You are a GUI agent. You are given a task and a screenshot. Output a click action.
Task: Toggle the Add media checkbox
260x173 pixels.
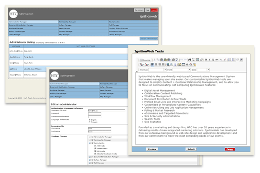[x=95, y=146]
